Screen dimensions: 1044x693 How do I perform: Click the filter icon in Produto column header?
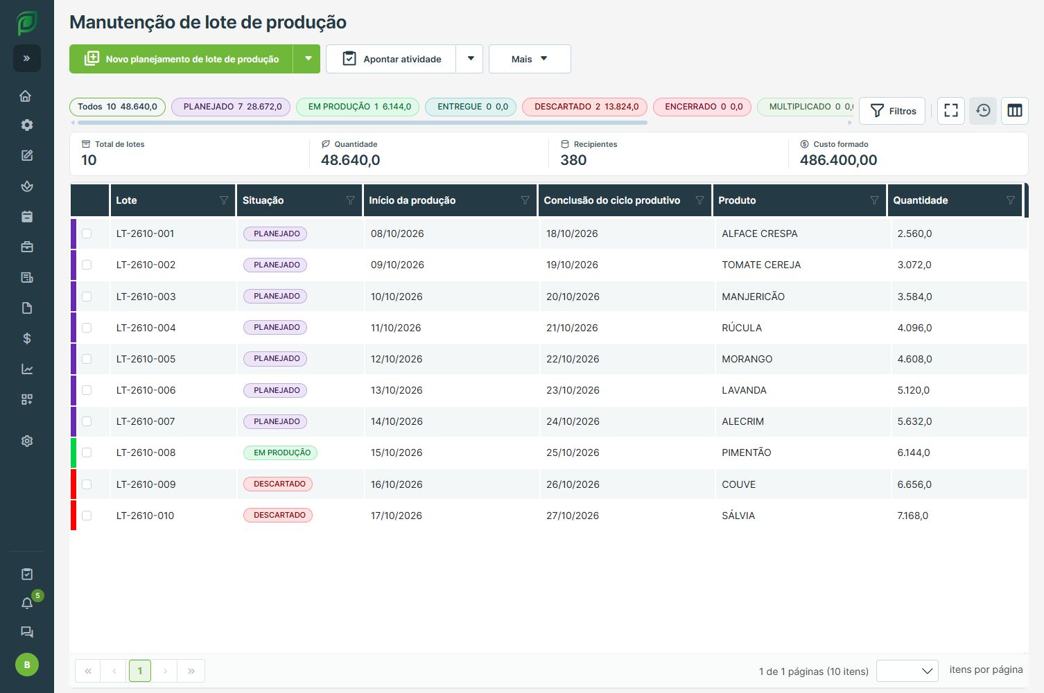click(874, 200)
